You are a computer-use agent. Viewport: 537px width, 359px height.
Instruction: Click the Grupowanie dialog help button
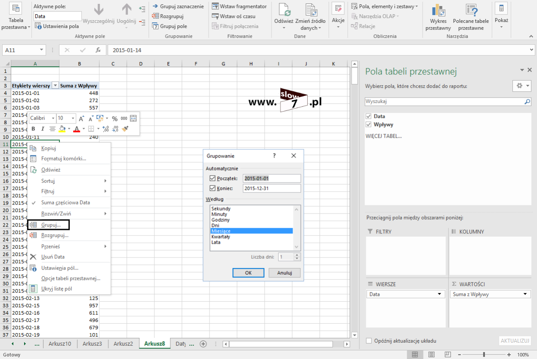coord(275,156)
